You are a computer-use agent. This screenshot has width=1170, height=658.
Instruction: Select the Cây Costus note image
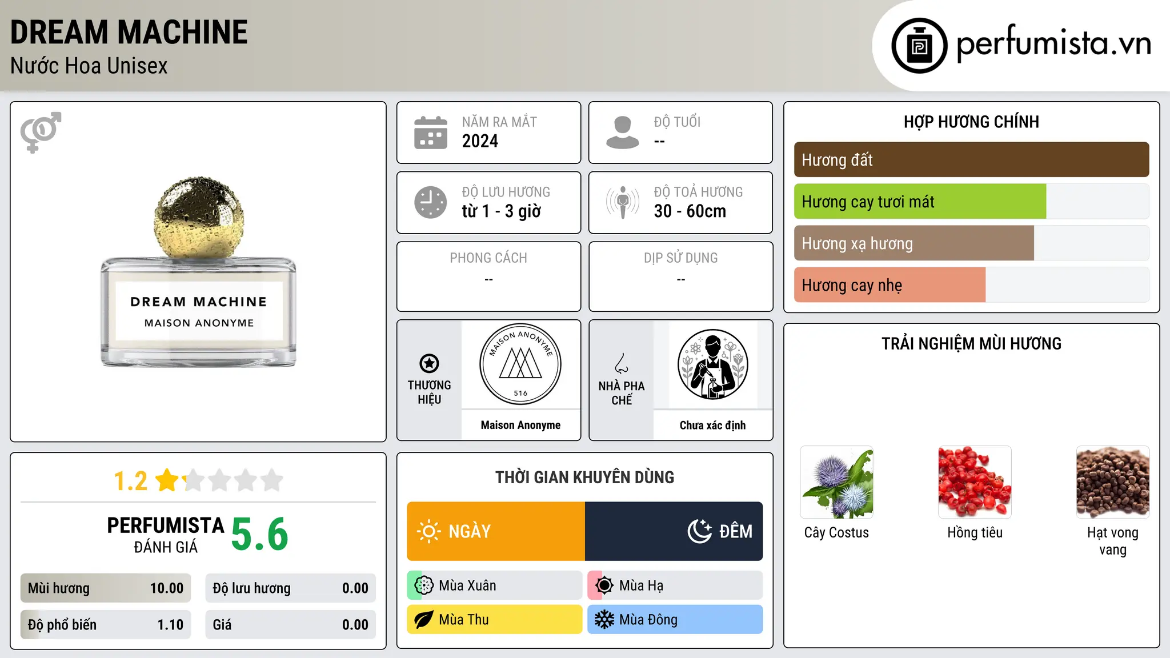(836, 482)
